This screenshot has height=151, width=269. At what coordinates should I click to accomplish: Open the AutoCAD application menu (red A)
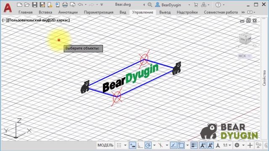[8, 8]
